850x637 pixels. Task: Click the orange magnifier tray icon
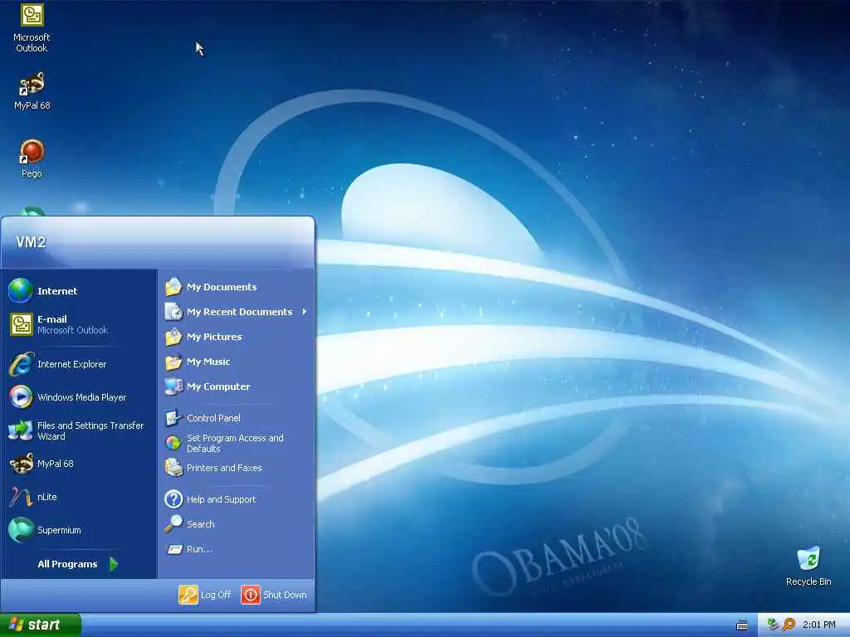[x=789, y=625]
